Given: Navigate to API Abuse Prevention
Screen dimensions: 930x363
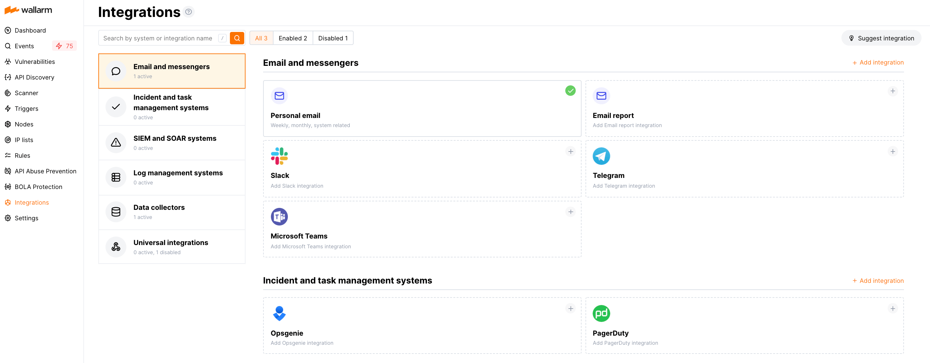Looking at the screenshot, I should [x=46, y=171].
